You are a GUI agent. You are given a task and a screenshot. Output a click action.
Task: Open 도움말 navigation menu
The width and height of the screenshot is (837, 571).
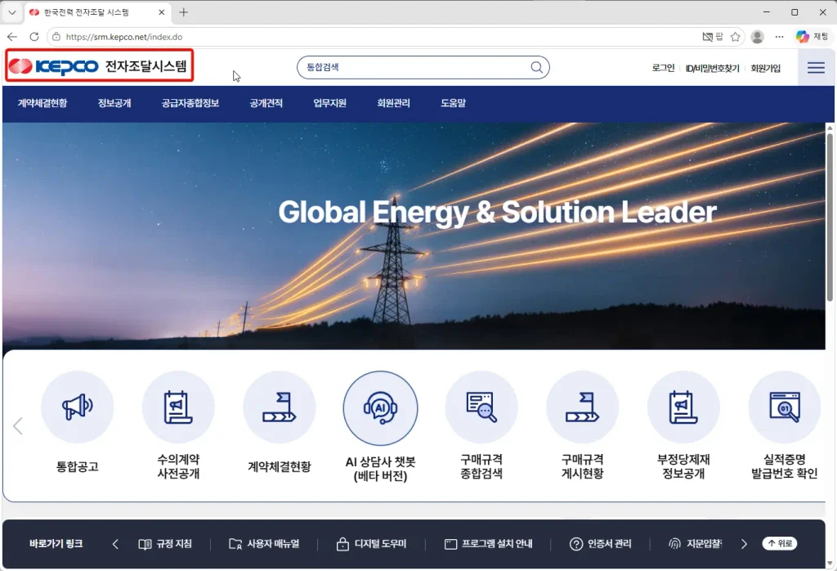coord(453,103)
